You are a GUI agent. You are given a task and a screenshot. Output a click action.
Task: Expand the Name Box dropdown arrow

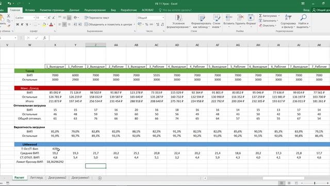point(15,38)
